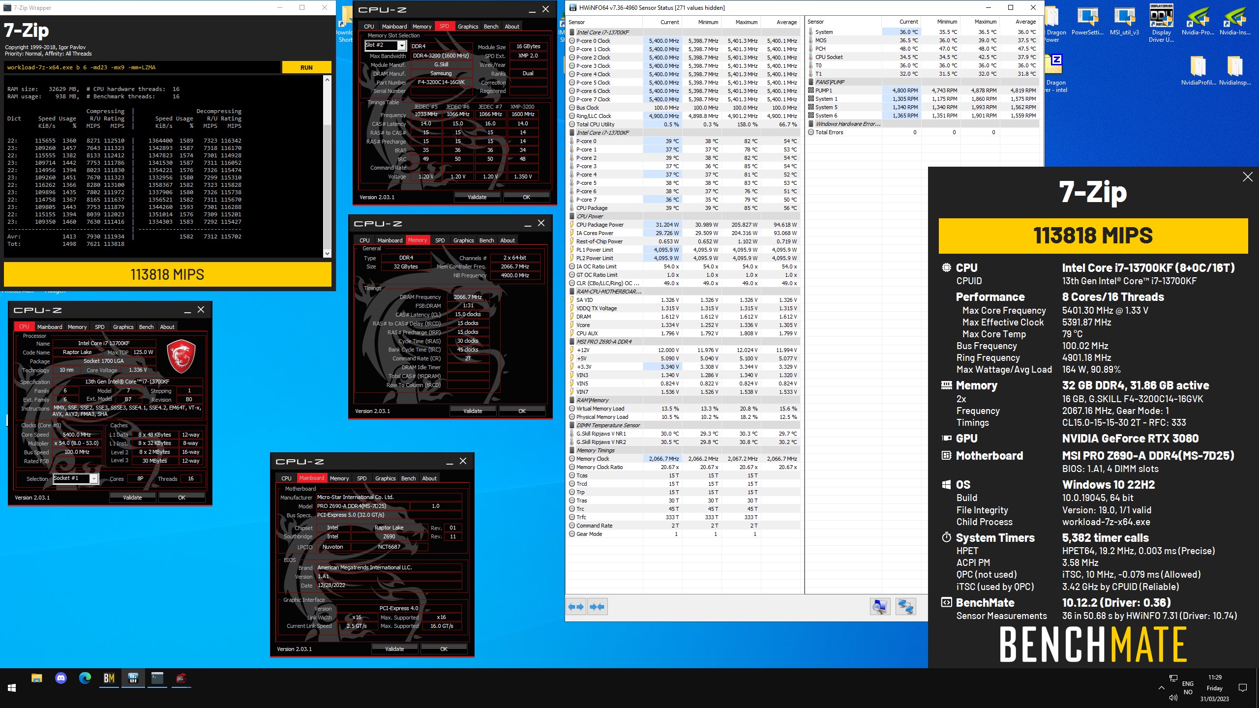The width and height of the screenshot is (1259, 708).
Task: Click the 7-Zip output scroll-up arrow
Action: tap(327, 80)
